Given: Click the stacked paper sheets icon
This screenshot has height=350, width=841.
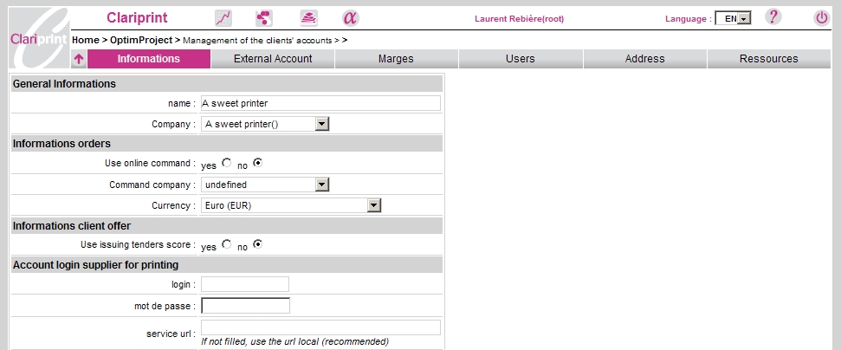Looking at the screenshot, I should click(x=308, y=18).
